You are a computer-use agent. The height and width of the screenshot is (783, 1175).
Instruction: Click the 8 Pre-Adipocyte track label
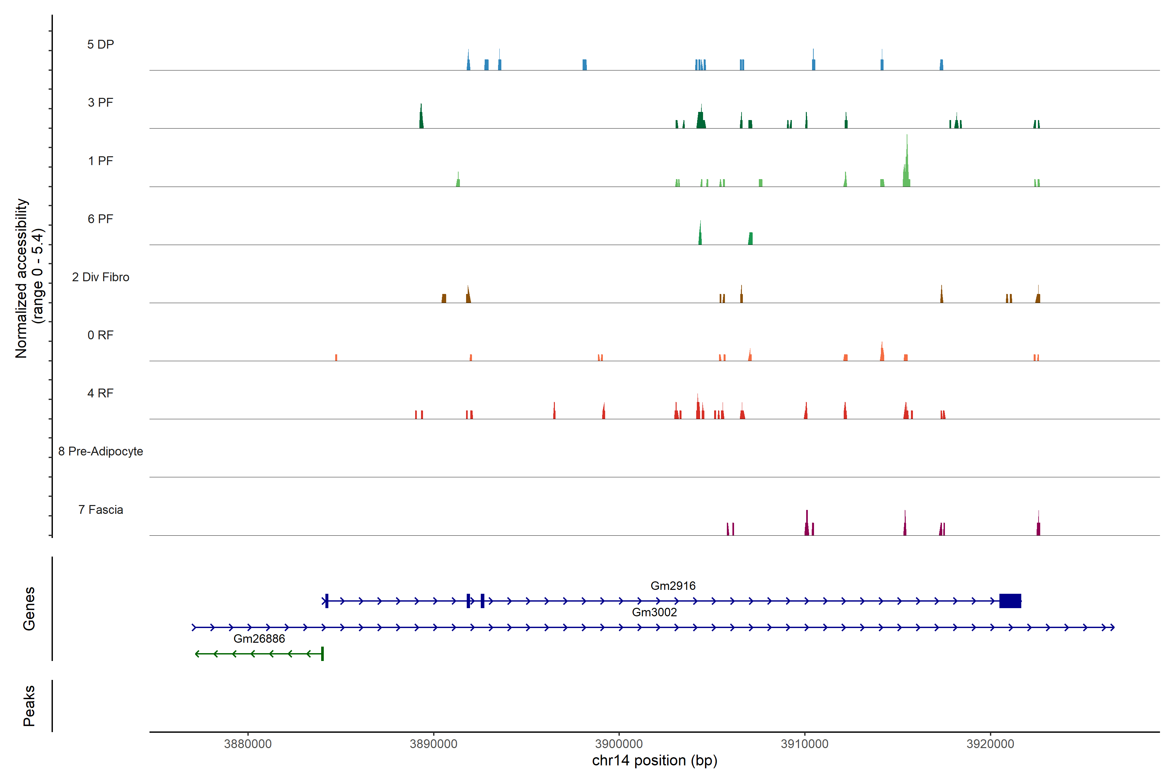(x=101, y=452)
